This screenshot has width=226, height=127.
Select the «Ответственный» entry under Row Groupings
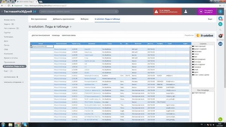click(x=199, y=93)
